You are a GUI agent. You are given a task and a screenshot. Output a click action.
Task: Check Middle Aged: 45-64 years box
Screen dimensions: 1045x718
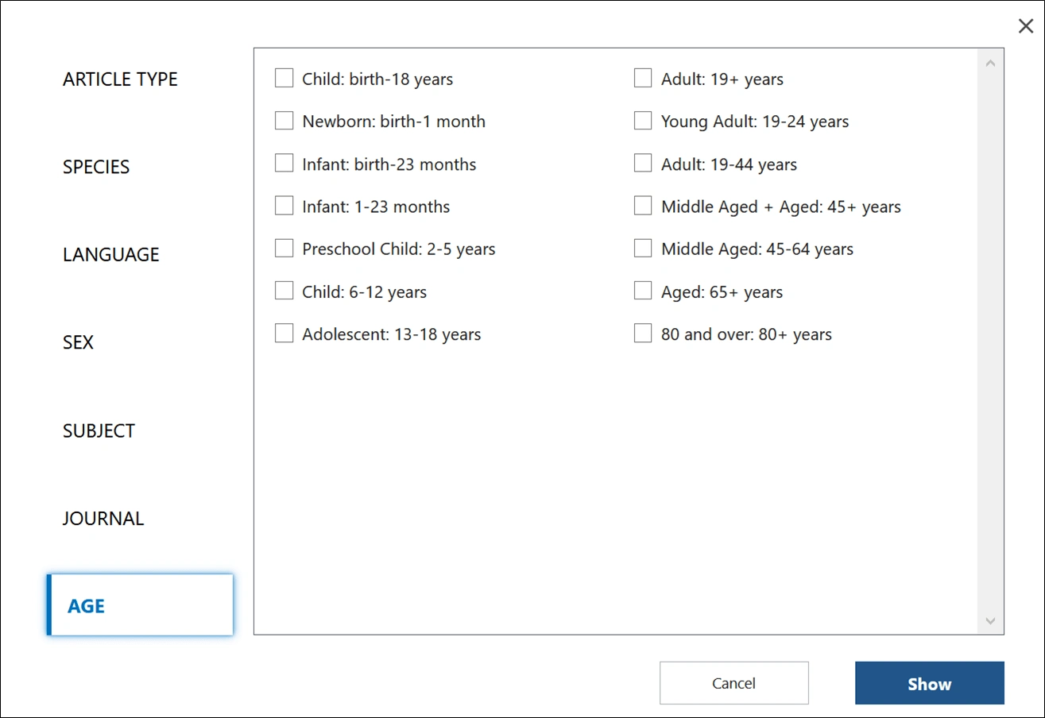pos(643,249)
